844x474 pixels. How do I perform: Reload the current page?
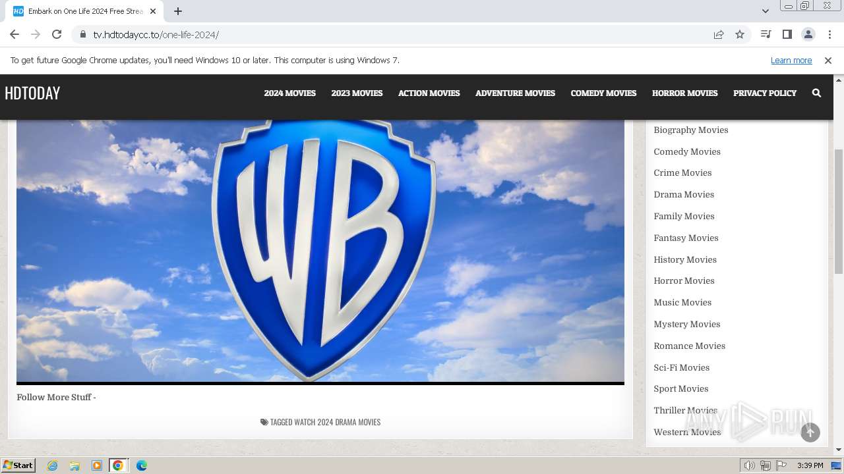click(57, 34)
